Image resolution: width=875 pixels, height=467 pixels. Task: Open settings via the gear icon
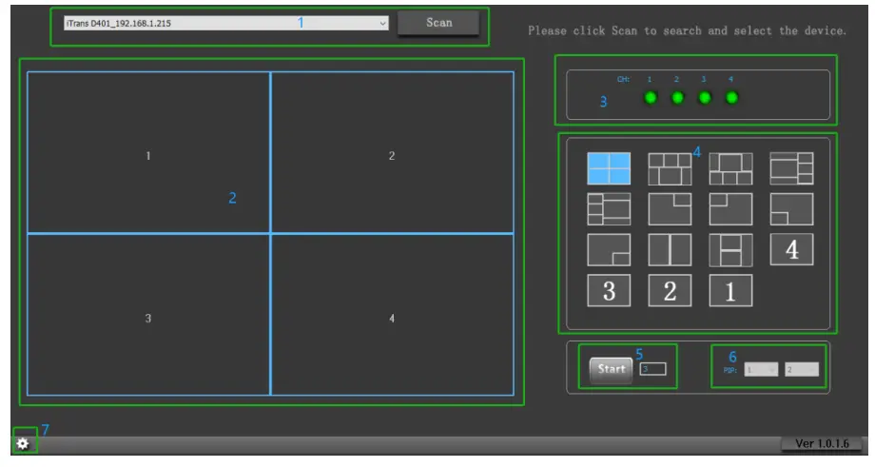(x=22, y=443)
